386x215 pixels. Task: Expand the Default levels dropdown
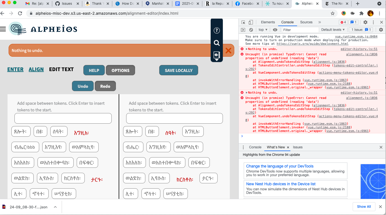point(333,30)
